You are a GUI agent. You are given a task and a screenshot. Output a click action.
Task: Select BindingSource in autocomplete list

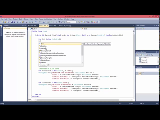coord(60,60)
